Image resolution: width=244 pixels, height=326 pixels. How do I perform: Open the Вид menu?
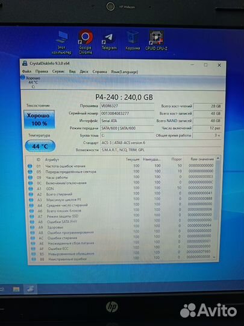tap(72, 71)
